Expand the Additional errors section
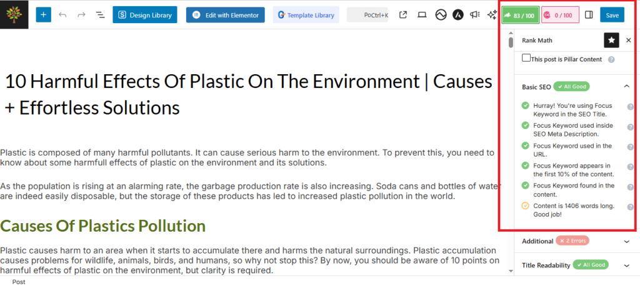Screen dimensions: 640x286 (626, 241)
